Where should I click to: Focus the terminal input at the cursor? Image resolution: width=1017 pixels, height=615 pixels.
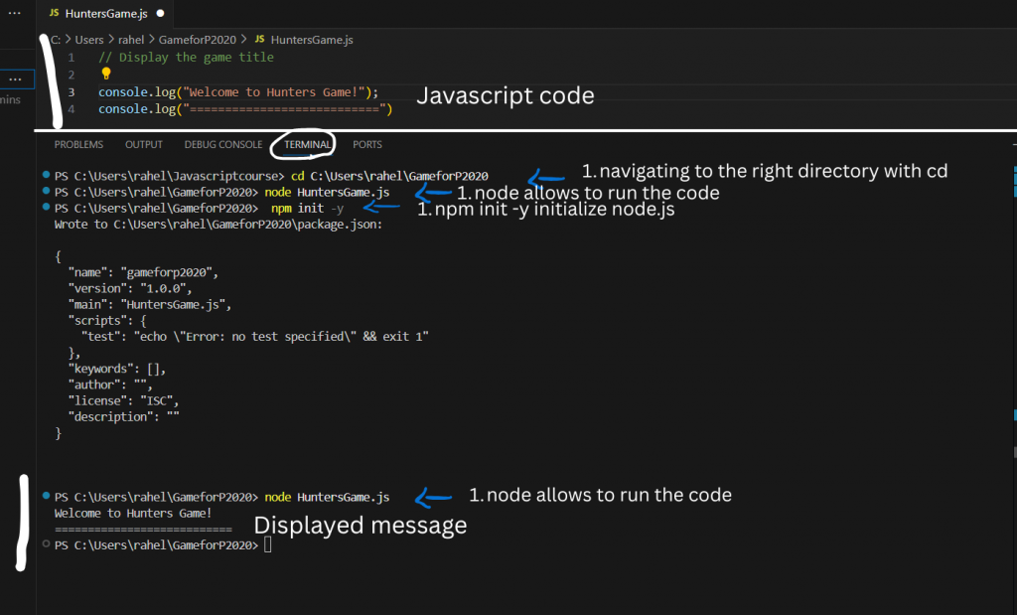coord(268,545)
